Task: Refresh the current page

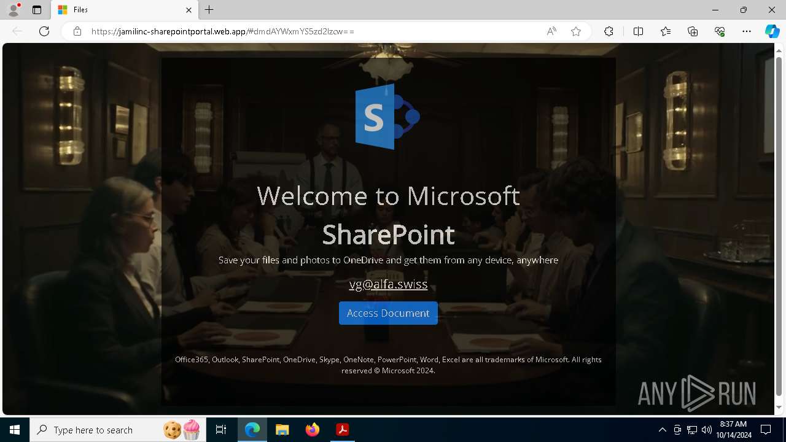Action: (44, 31)
